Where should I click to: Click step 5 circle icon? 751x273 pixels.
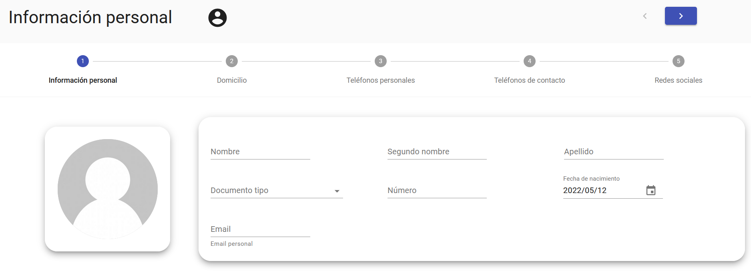(678, 61)
